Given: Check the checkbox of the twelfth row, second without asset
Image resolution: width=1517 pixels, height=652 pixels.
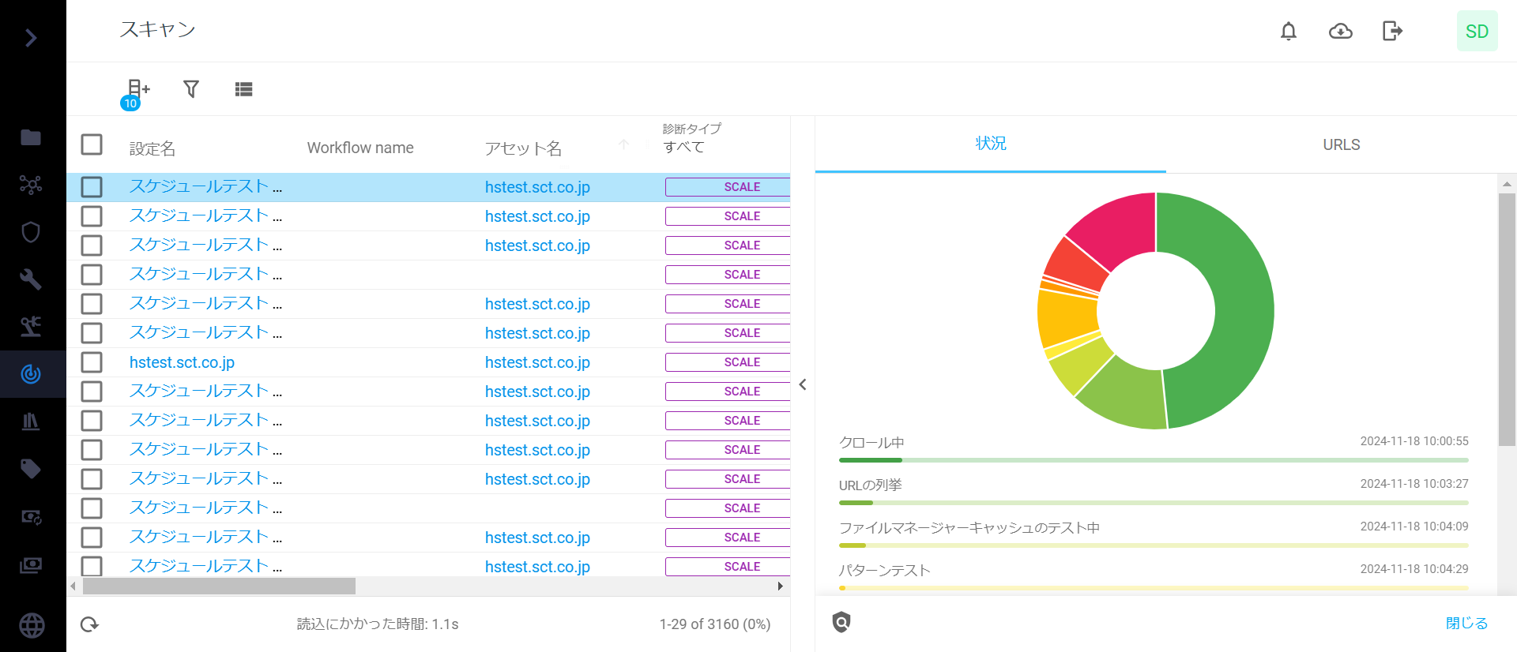Looking at the screenshot, I should click(x=92, y=508).
